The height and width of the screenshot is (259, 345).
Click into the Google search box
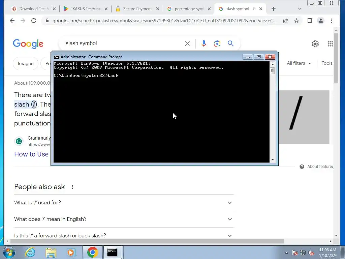tap(123, 44)
